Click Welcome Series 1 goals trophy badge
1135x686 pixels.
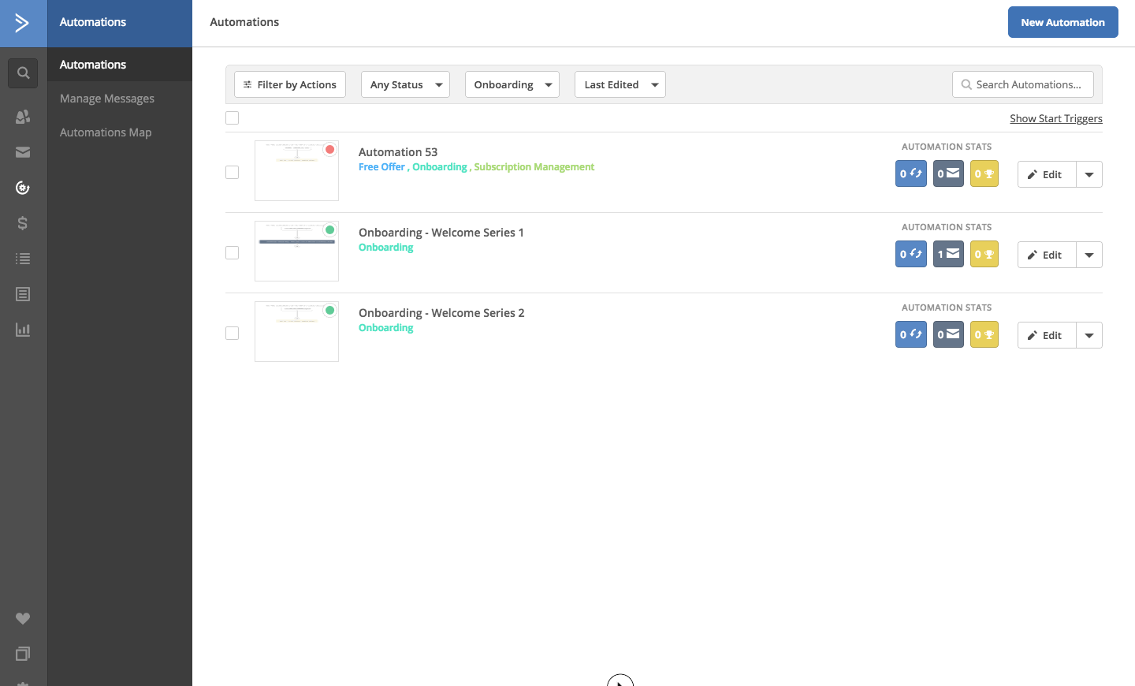click(x=984, y=255)
